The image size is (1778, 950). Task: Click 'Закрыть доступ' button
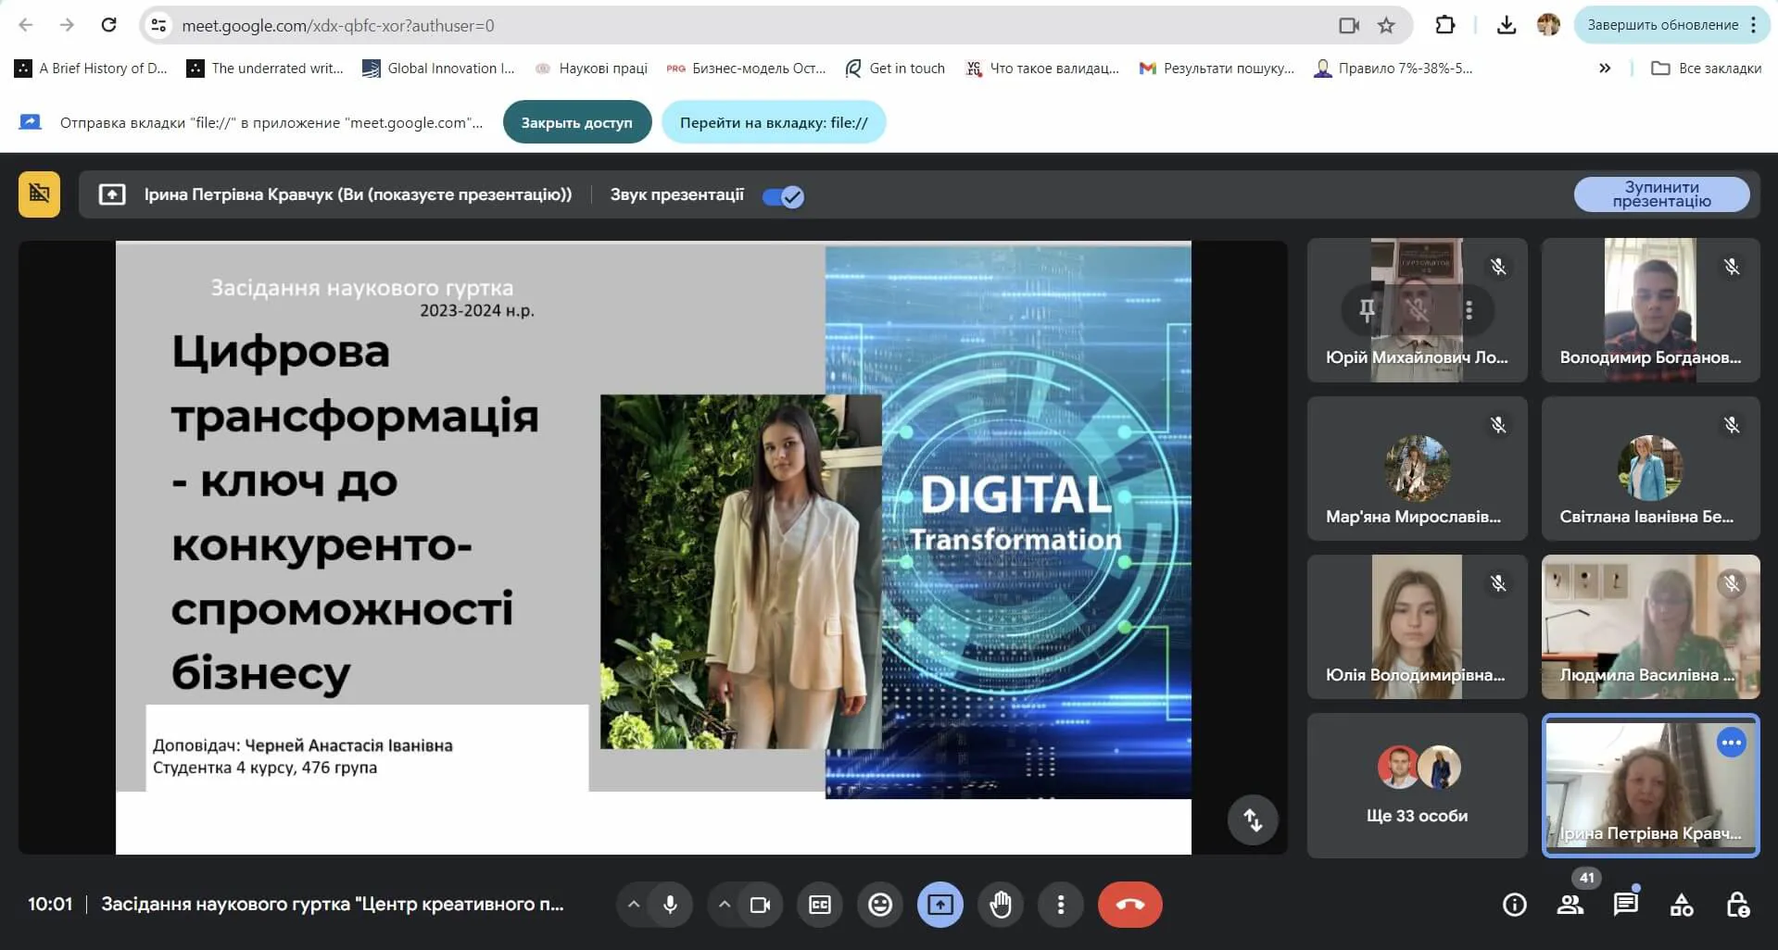576,122
